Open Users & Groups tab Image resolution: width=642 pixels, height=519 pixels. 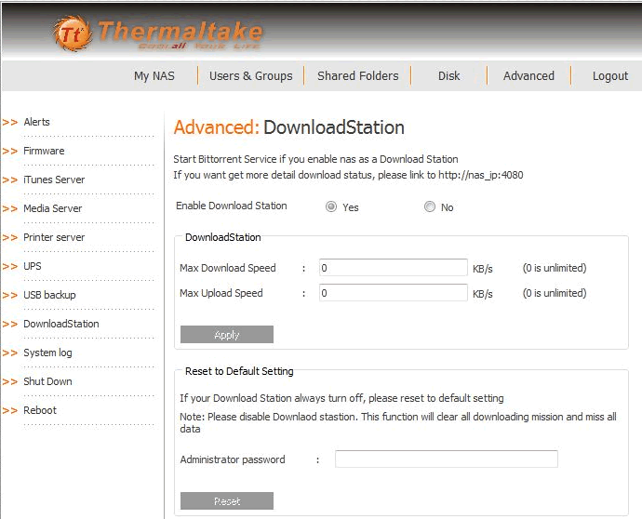point(250,76)
